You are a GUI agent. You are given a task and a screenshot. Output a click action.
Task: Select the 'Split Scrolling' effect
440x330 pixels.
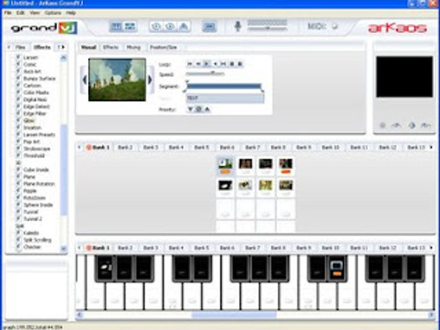click(38, 240)
